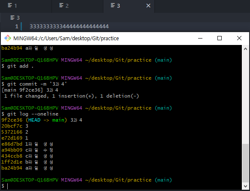
Task: Click file icon on tab 2
Action: [61, 6]
